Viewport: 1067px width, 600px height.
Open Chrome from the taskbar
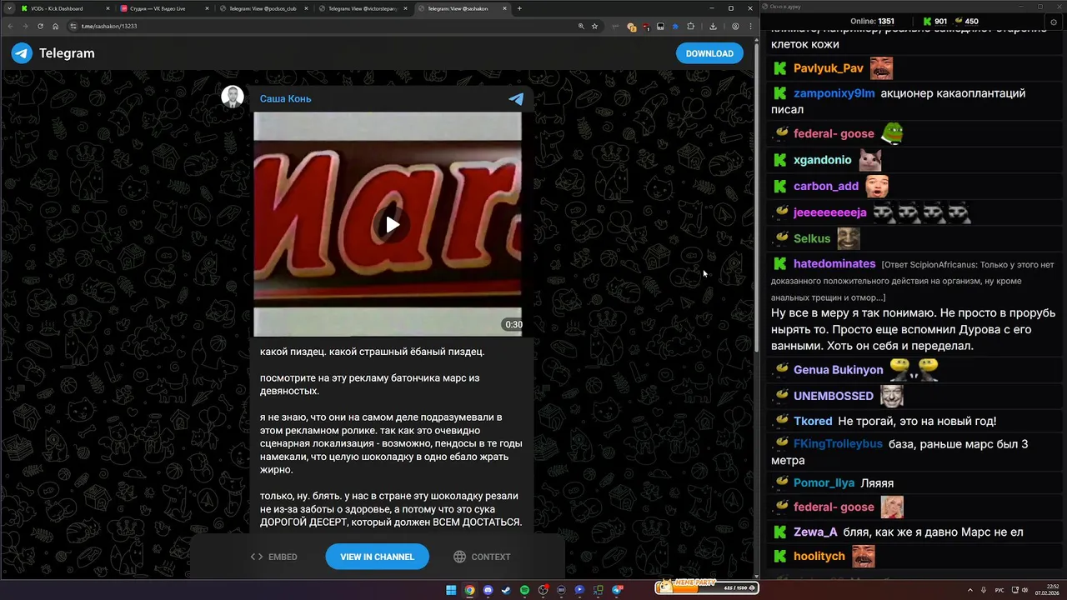[469, 590]
